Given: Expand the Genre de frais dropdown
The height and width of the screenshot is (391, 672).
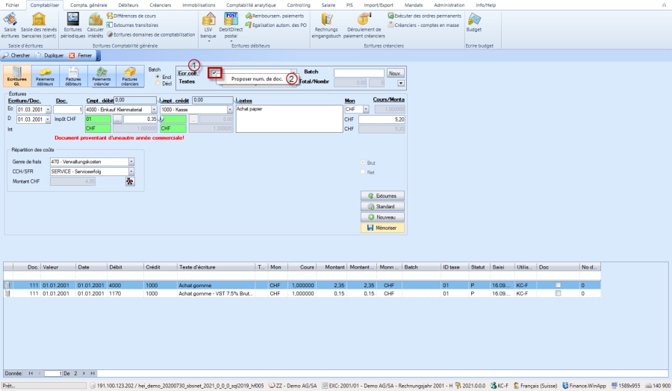Looking at the screenshot, I should click(x=131, y=161).
